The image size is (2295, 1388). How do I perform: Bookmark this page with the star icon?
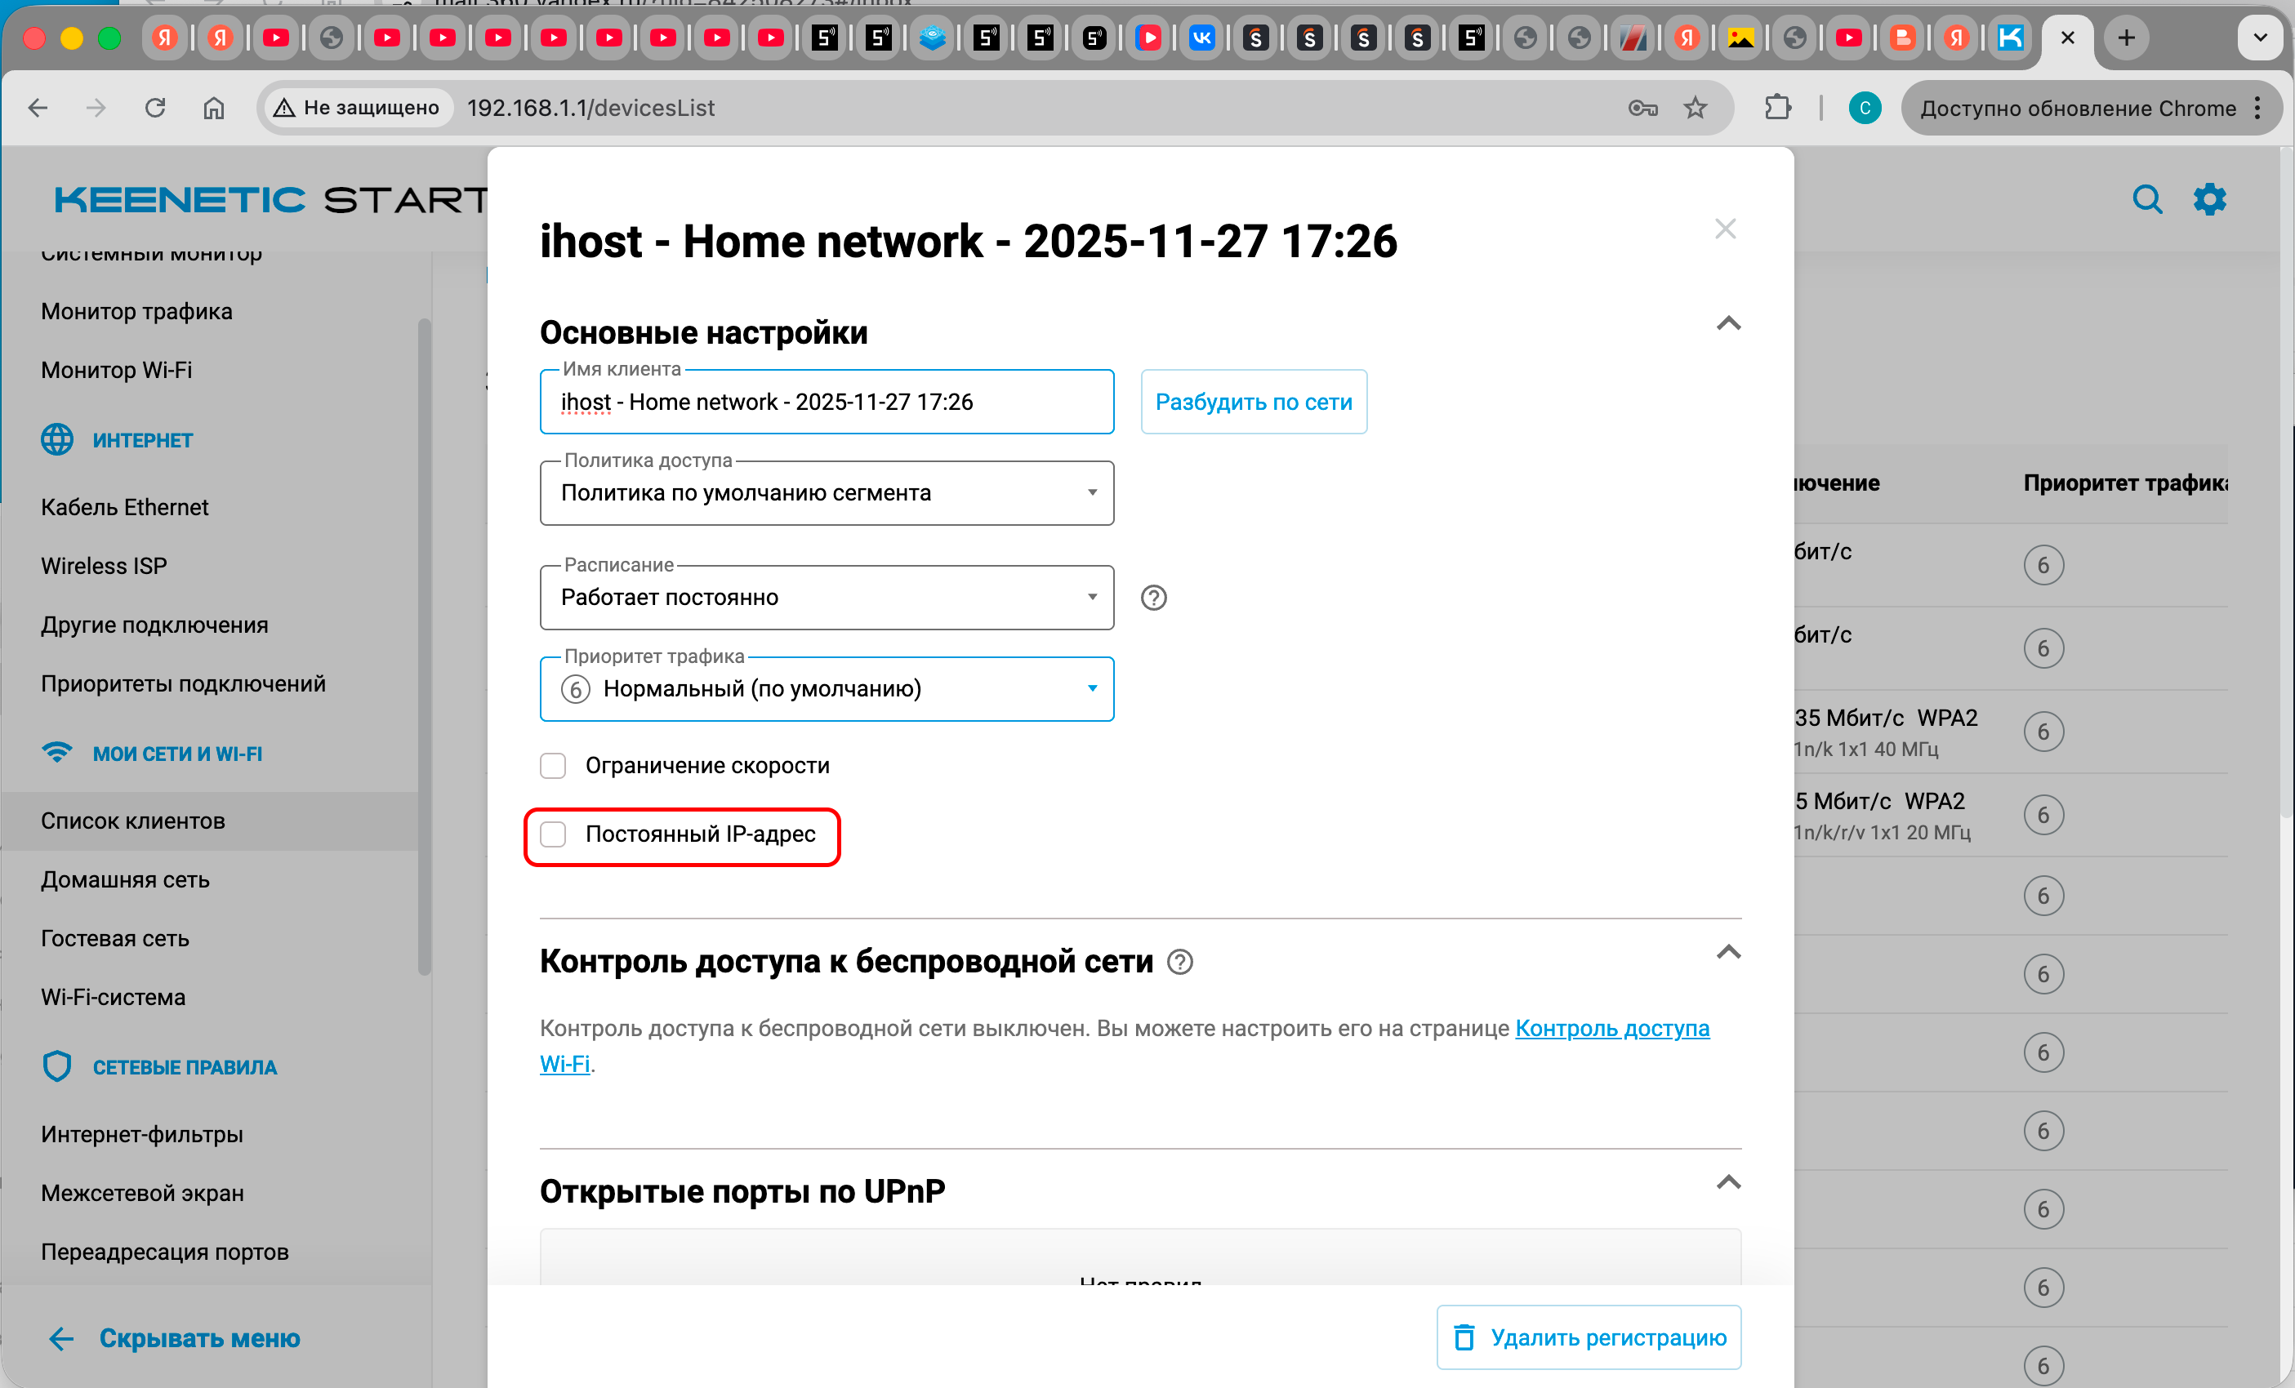(x=1694, y=108)
